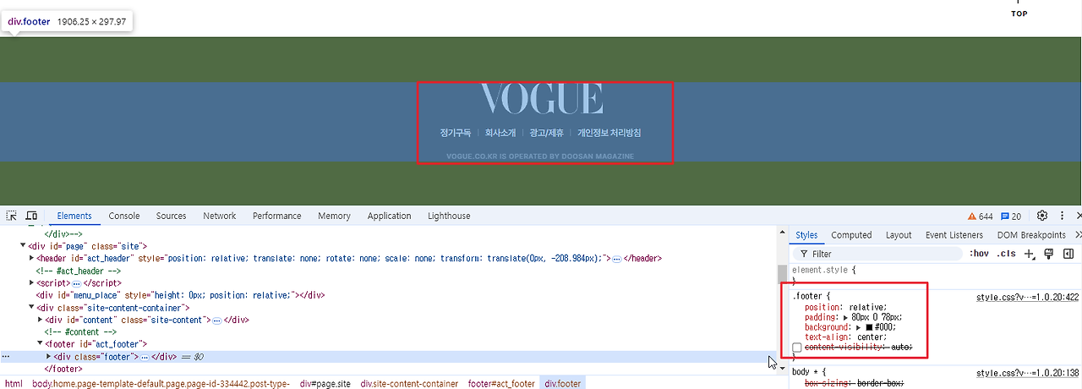Select the Styles side tab
This screenshot has height=389, width=1082.
click(807, 235)
